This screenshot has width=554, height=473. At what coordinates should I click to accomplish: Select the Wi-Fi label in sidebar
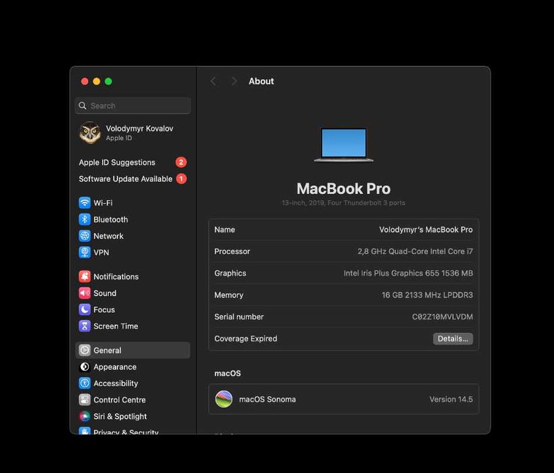[103, 203]
